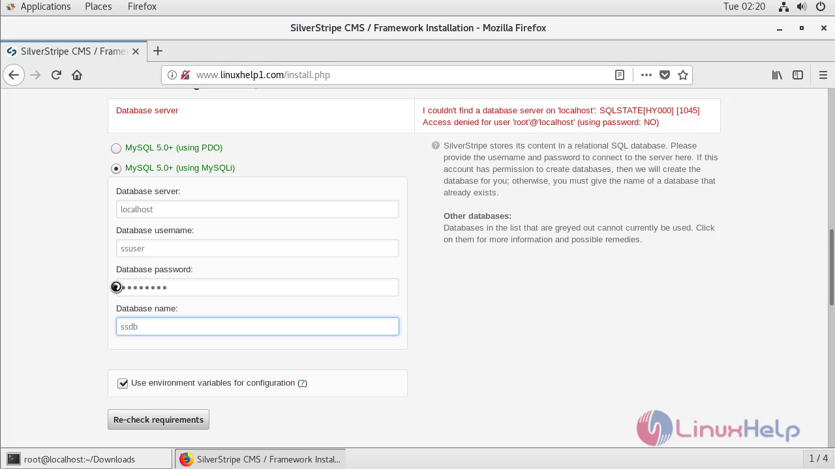Open the Firefox app menu in top bar

(142, 7)
